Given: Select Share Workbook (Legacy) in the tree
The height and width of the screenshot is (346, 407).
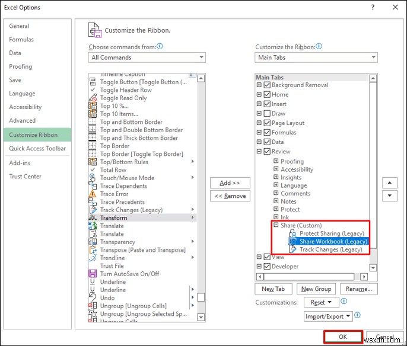Looking at the screenshot, I should click(329, 241).
